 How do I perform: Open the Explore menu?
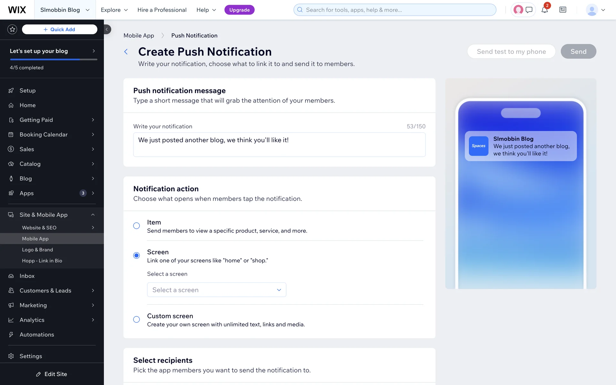114,10
